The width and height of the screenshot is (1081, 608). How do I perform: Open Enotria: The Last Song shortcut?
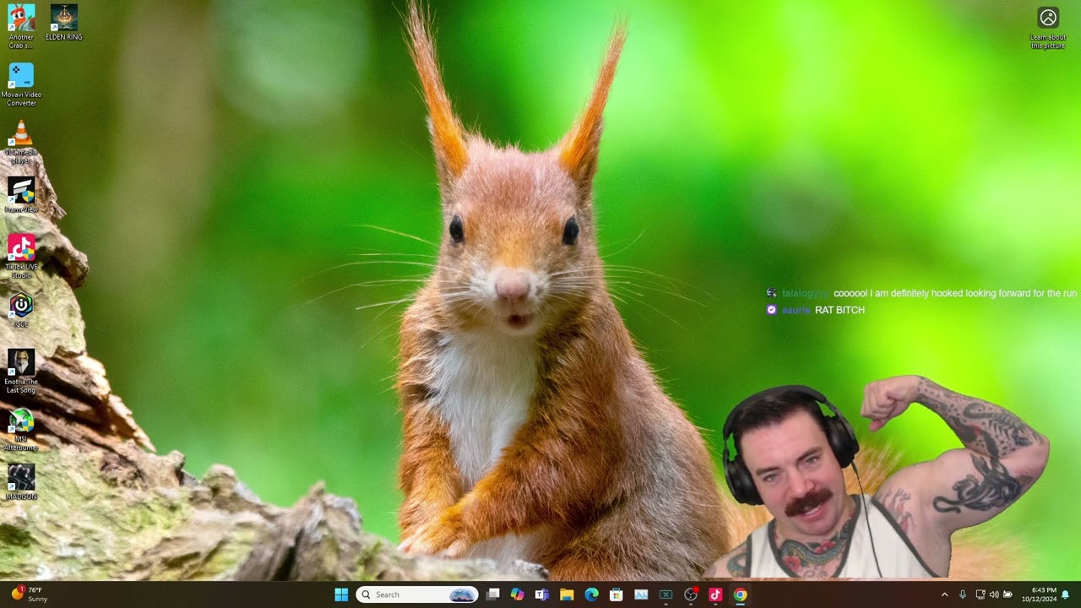point(21,363)
